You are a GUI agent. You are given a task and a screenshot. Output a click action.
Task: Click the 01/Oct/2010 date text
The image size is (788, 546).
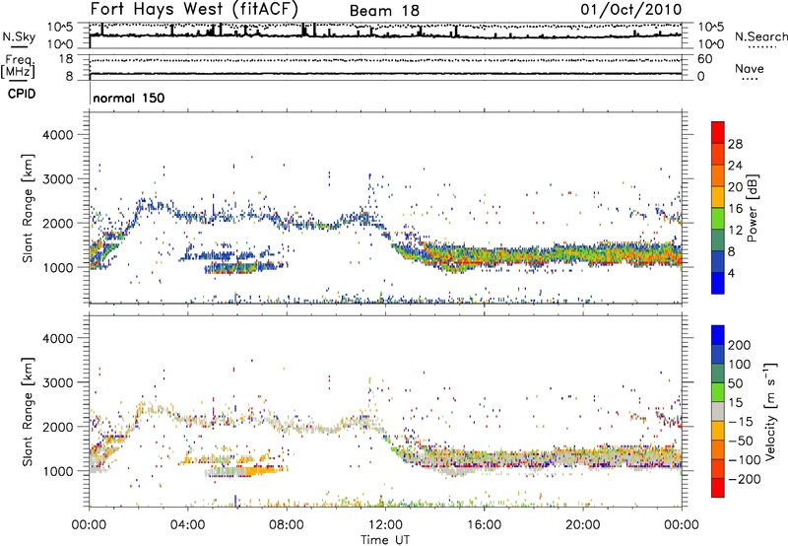tap(631, 10)
